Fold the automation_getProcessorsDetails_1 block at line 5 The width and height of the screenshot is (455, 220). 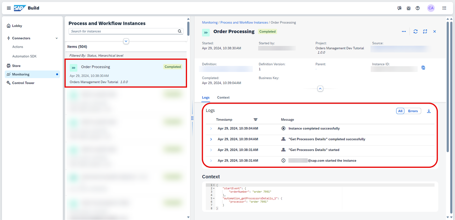click(214, 199)
